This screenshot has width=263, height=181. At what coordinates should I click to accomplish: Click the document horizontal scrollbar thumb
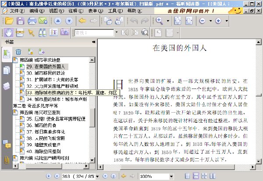click(177, 167)
